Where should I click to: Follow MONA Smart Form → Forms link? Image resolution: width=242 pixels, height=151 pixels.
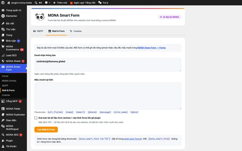pos(151,48)
